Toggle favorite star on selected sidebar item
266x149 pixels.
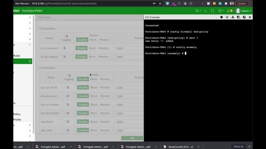(30, 61)
